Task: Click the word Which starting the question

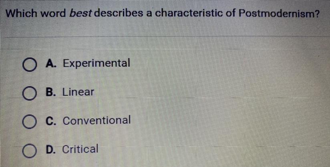Action: click(20, 14)
